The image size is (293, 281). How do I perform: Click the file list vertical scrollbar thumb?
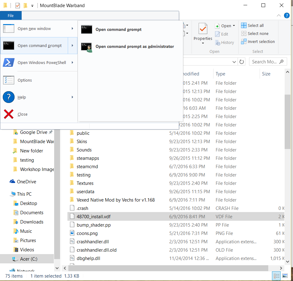287,122
